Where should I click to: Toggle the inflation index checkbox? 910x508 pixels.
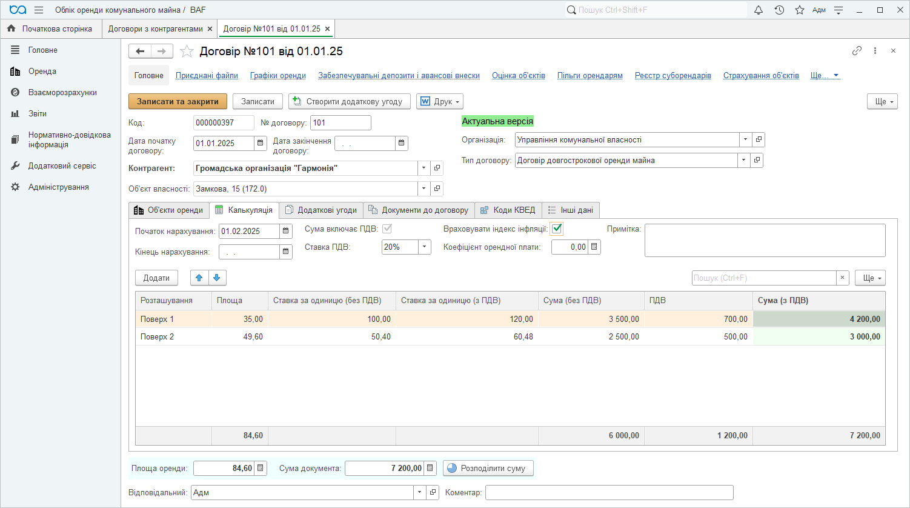point(557,229)
